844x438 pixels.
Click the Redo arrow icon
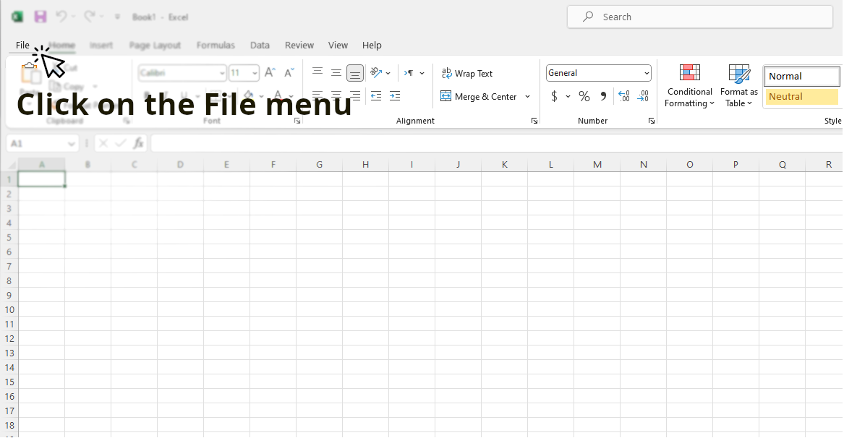(90, 17)
